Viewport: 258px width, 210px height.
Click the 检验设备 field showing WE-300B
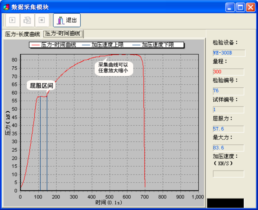229,53
